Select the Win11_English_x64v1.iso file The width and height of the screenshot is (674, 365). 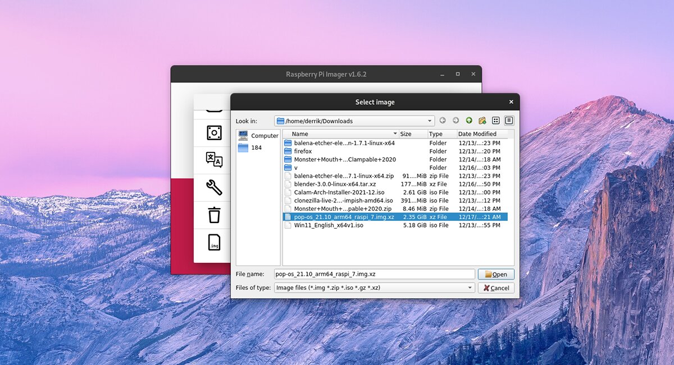pyautogui.click(x=329, y=225)
